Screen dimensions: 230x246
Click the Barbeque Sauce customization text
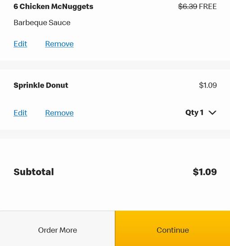pyautogui.click(x=42, y=23)
